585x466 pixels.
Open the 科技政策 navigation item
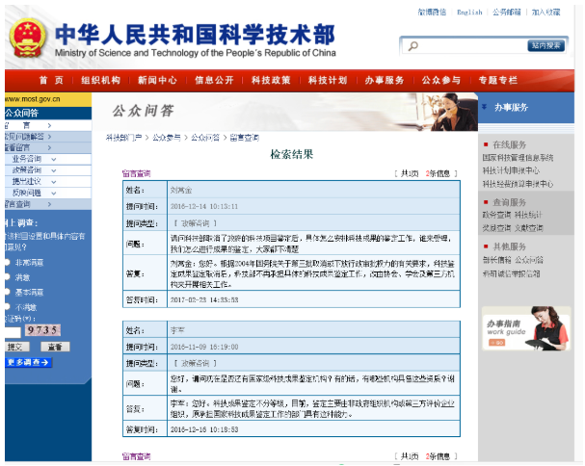pyautogui.click(x=271, y=80)
